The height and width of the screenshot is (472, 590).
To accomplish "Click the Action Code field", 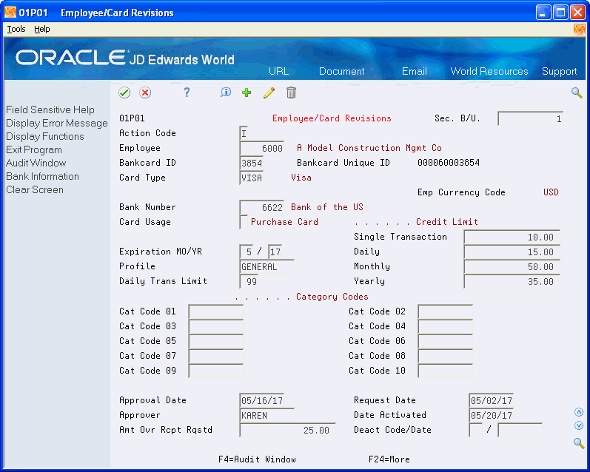I will [x=244, y=133].
